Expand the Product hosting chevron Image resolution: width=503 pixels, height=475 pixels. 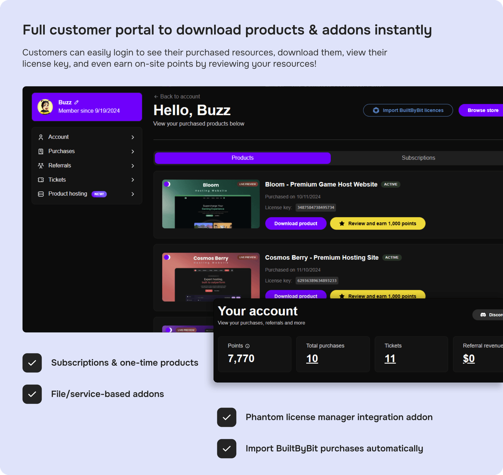[x=133, y=194]
